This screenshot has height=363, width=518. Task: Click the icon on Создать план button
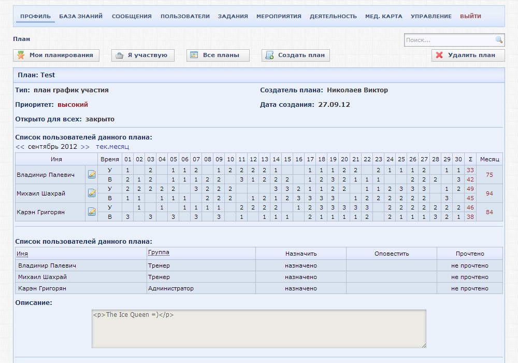[x=269, y=55]
